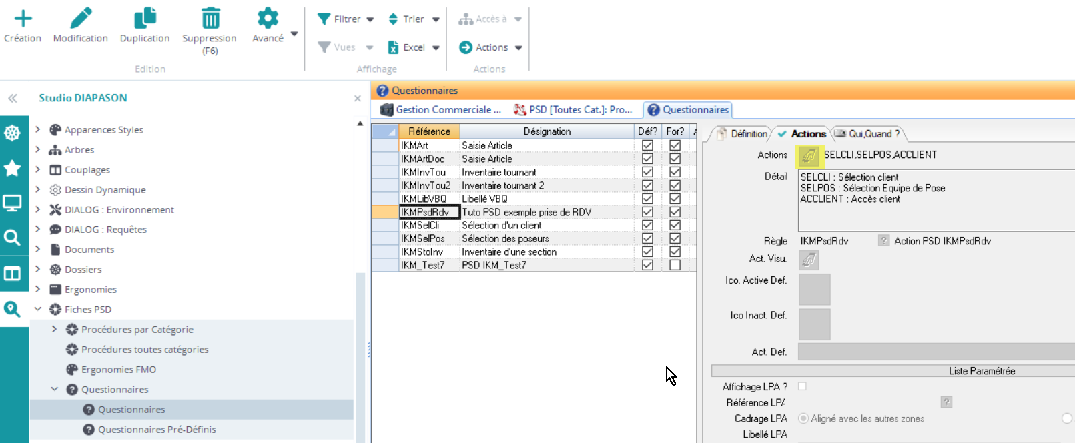Switch to the Définition tab
This screenshot has height=443, width=1075.
pyautogui.click(x=742, y=134)
